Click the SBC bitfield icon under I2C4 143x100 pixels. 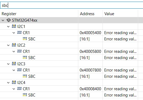(x=25, y=95)
